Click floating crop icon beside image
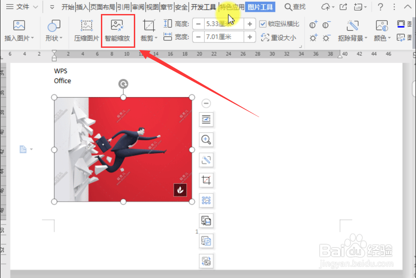416x278 pixels. pos(206,180)
